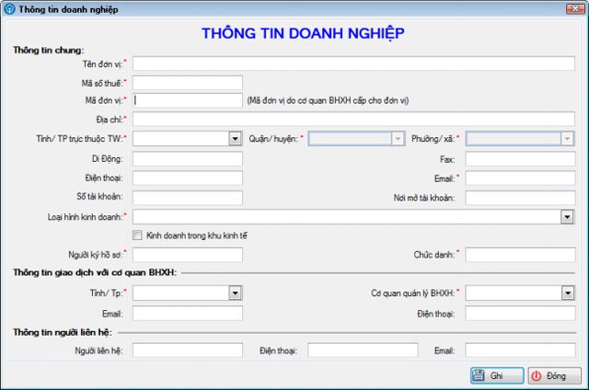The width and height of the screenshot is (589, 390).
Task: Click the floppy disk icon on Ghi button
Action: coord(479,375)
